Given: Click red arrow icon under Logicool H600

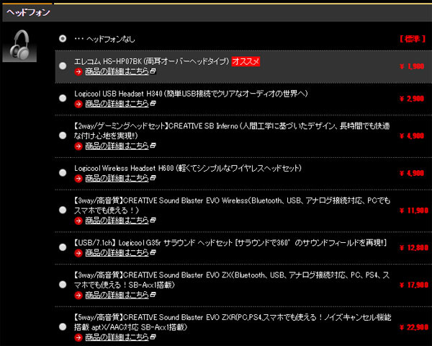Looking at the screenshot, I should point(78,179).
